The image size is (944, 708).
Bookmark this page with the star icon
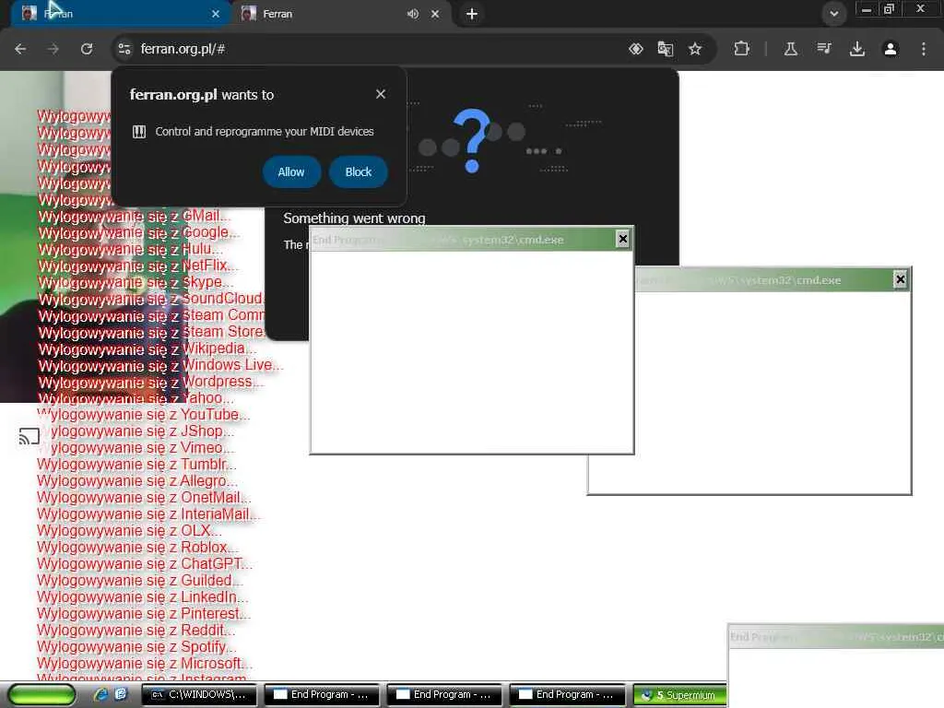point(695,49)
